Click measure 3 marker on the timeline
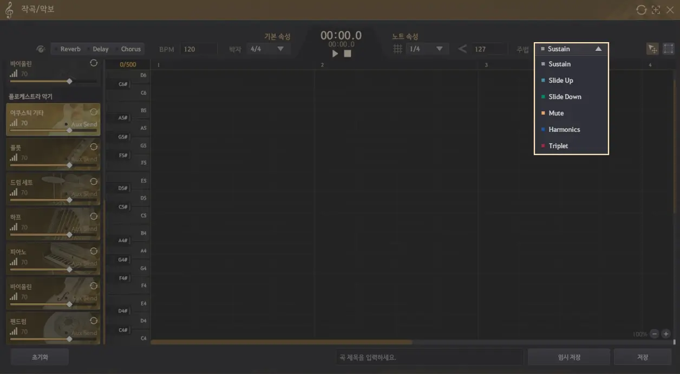The height and width of the screenshot is (374, 680). [x=486, y=65]
